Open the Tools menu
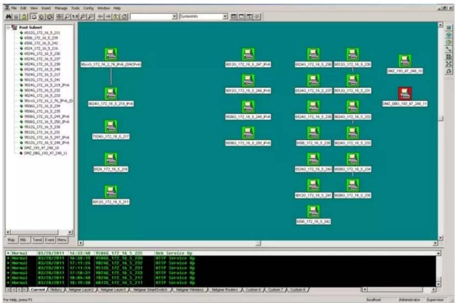455x303 pixels. (75, 8)
